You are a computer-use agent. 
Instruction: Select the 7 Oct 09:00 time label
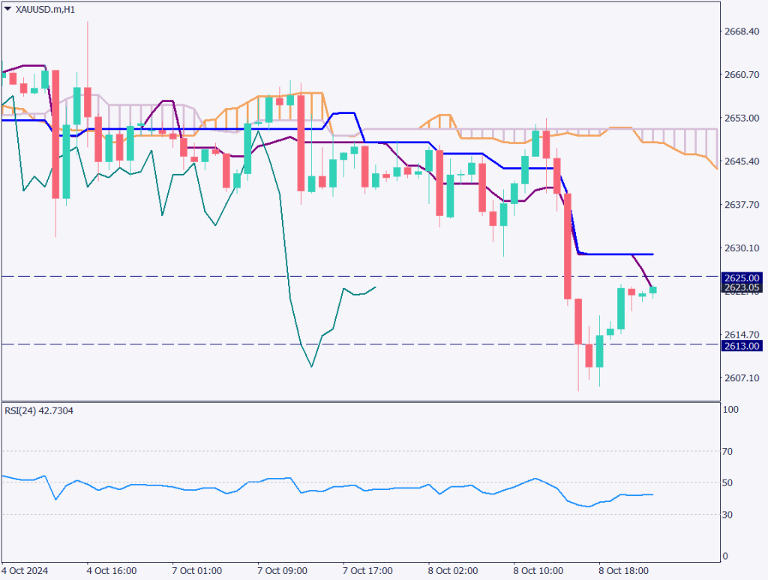click(283, 570)
